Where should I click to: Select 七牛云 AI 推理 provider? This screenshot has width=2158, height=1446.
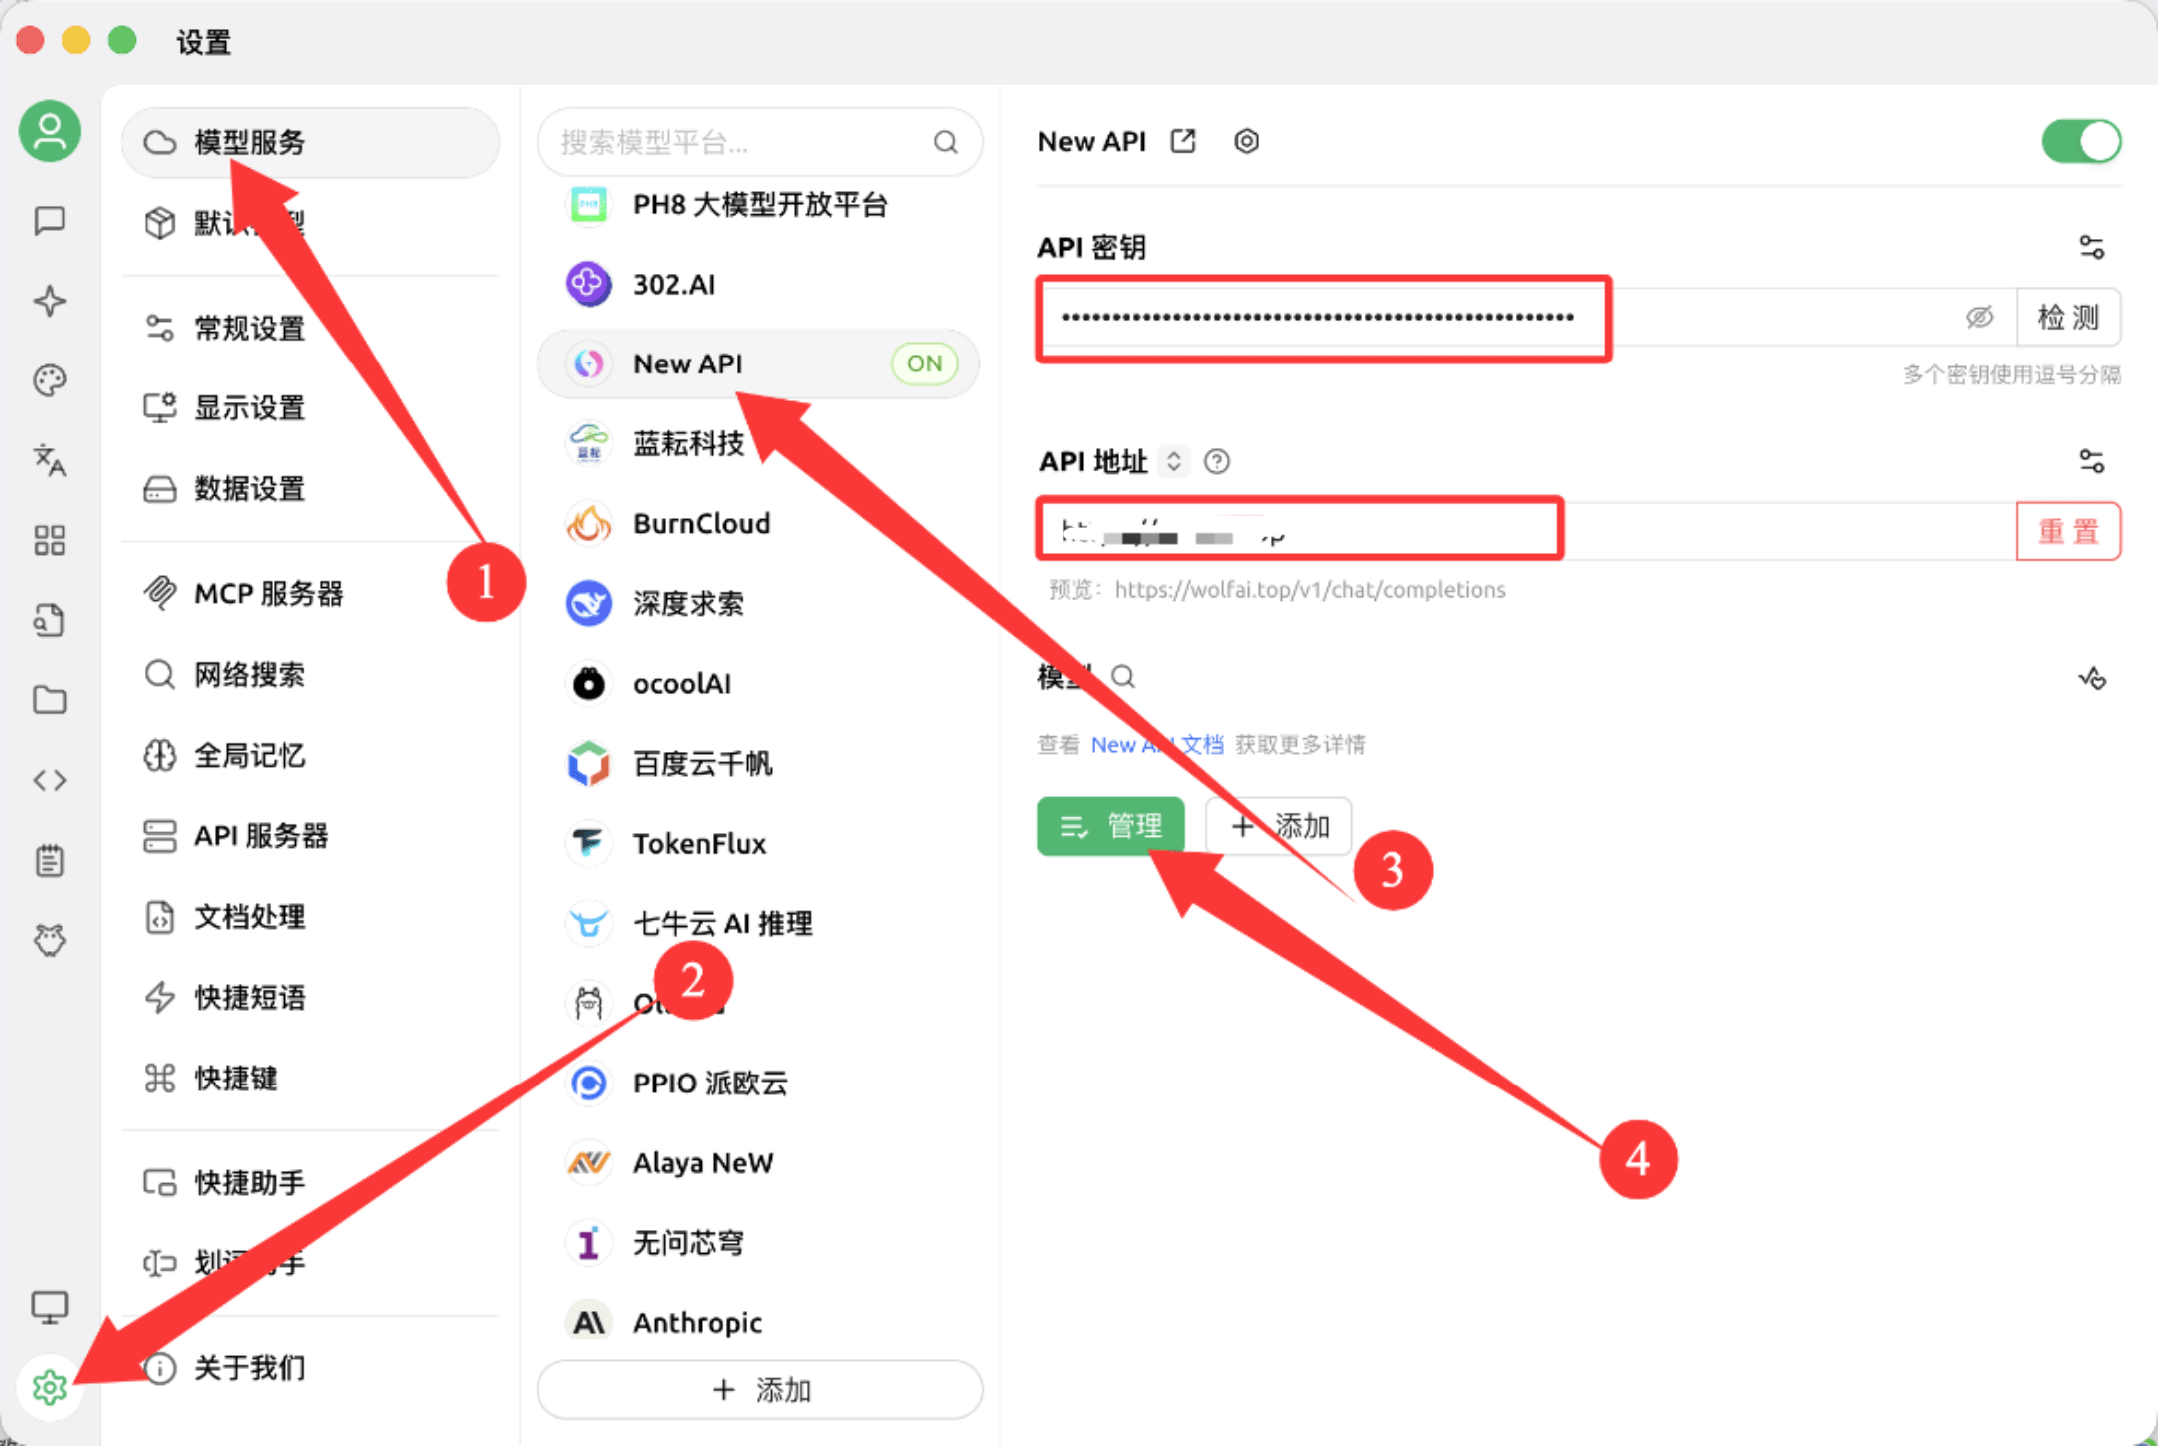coord(759,923)
